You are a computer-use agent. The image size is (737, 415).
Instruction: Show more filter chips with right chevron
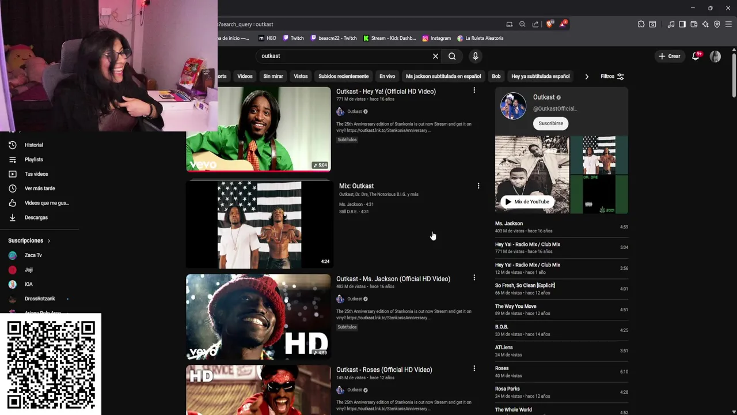click(587, 76)
